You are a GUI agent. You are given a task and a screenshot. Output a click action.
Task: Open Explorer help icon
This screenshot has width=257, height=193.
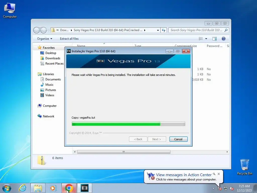(224, 39)
